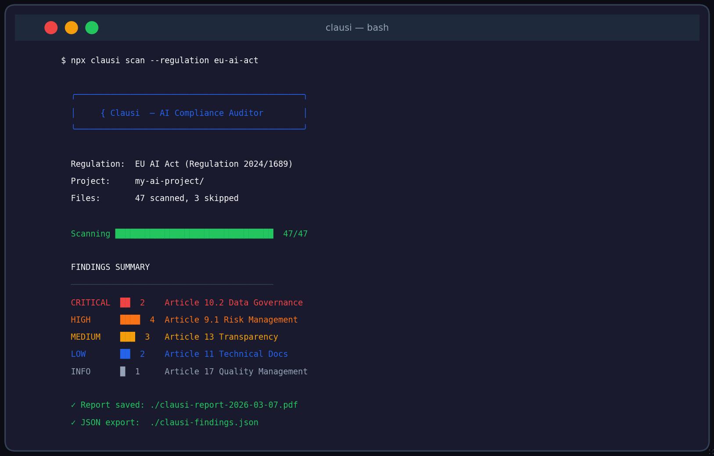Click the green maximize traffic light button
This screenshot has width=714, height=456.
pos(92,27)
